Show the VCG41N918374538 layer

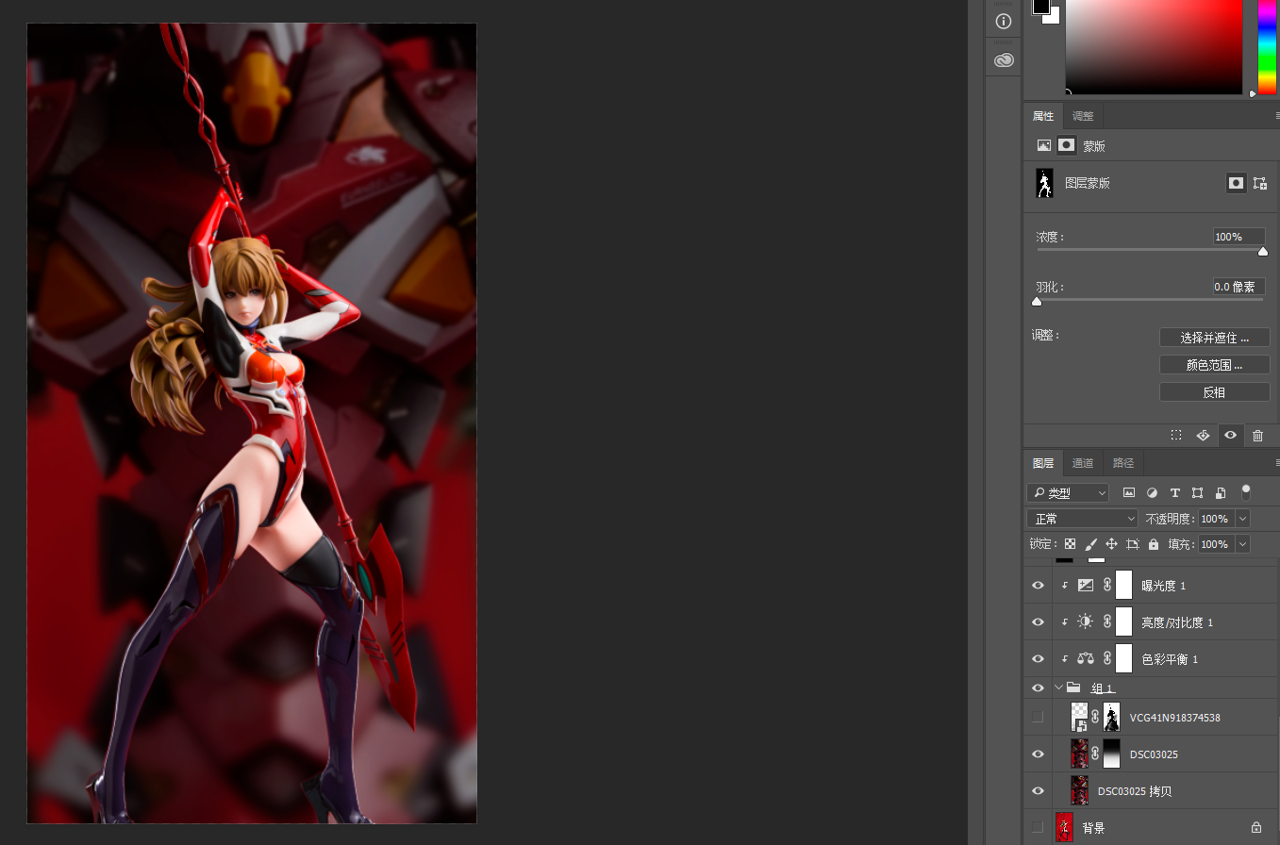(x=1038, y=718)
